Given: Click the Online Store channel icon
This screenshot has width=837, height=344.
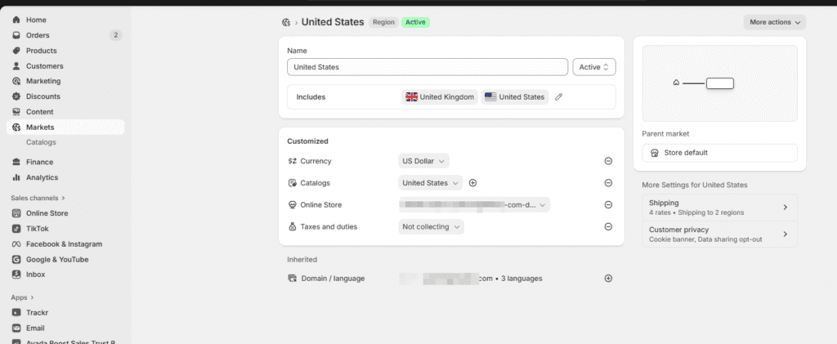Looking at the screenshot, I should click(16, 213).
